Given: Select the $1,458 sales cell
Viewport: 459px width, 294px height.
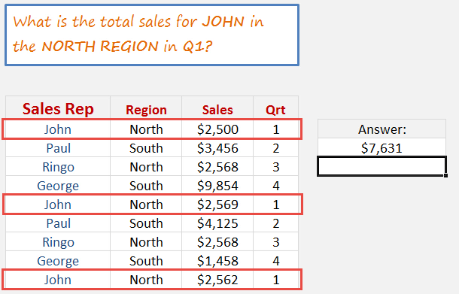Looking at the screenshot, I should (217, 260).
